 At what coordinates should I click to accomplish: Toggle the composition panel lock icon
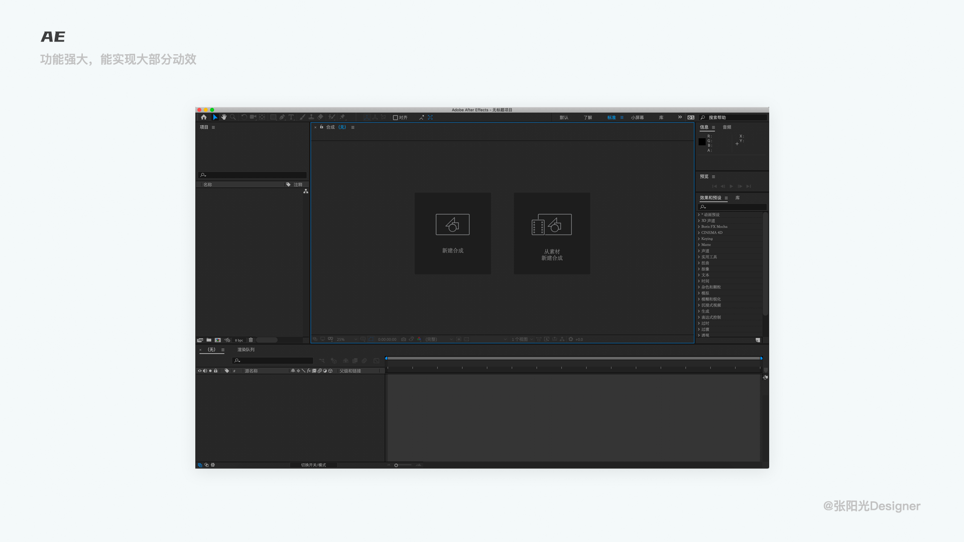[322, 127]
